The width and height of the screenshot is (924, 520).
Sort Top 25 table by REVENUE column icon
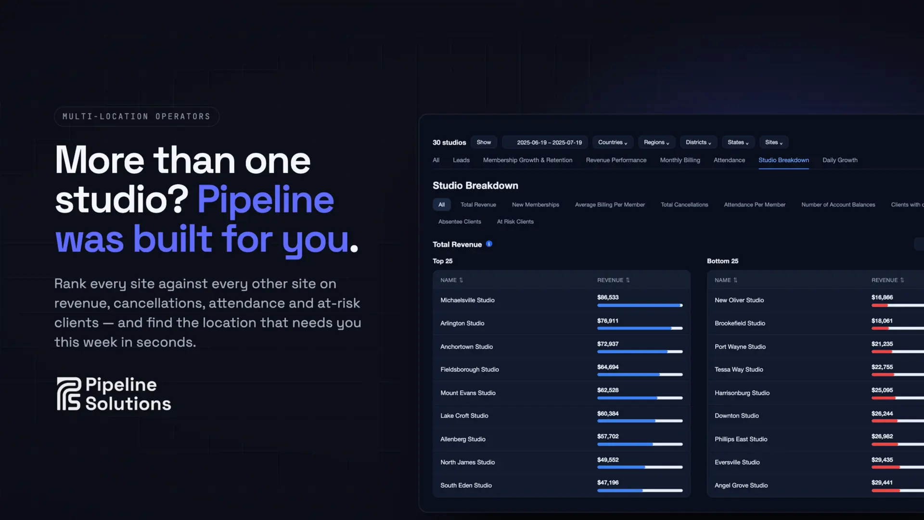[x=628, y=280]
